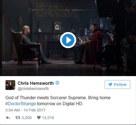136x125 pixels.
Task: Click the Twitter bird icon in Follow button
Action: pos(110,85)
